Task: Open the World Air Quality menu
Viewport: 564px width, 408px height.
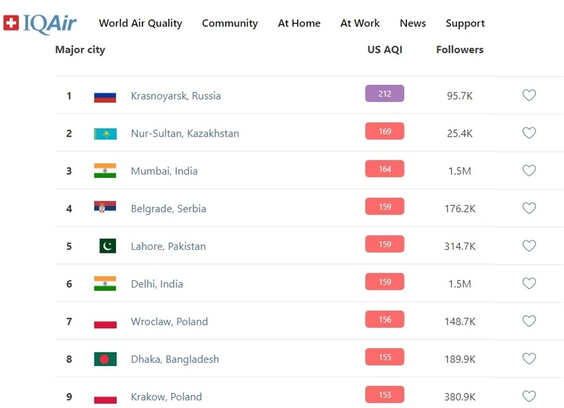Action: coord(140,23)
